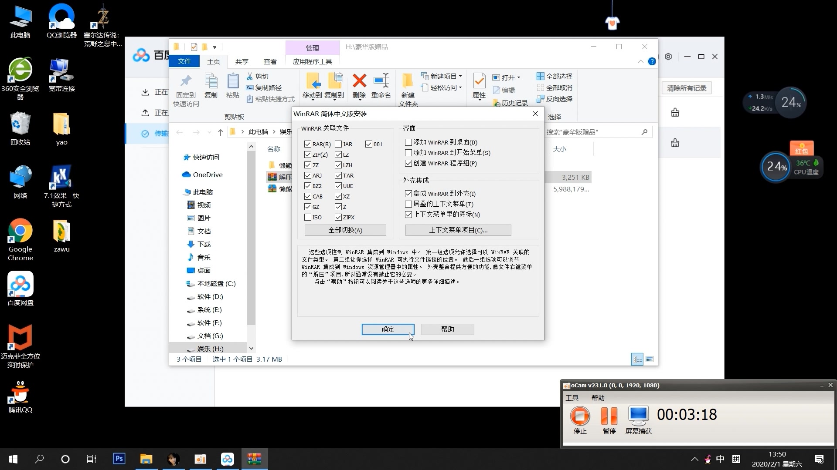837x470 pixels.
Task: Click the 帮助 button in WinRAR setup
Action: click(x=448, y=329)
